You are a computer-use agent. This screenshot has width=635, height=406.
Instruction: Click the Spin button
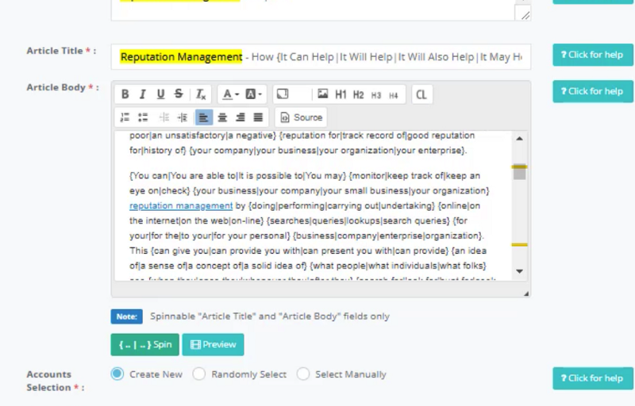click(x=145, y=344)
